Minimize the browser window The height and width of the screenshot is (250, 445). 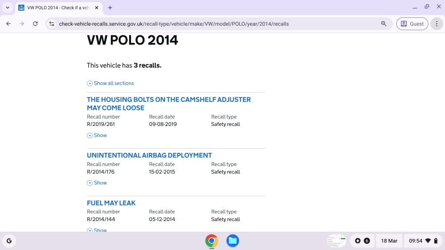tap(415, 8)
